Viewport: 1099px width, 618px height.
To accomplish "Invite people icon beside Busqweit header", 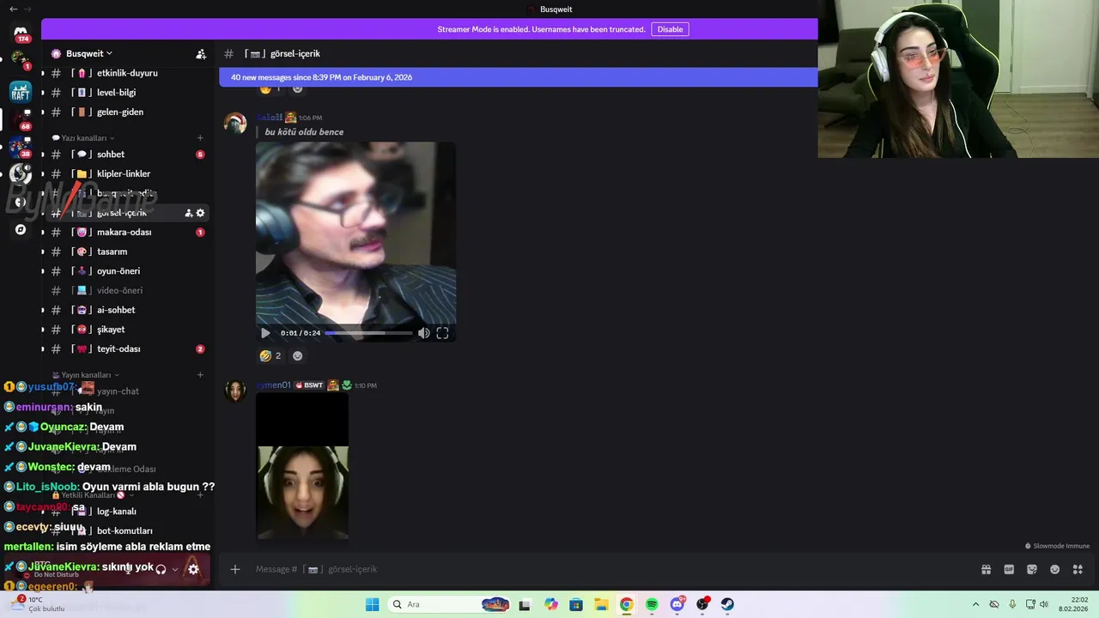I will click(201, 53).
